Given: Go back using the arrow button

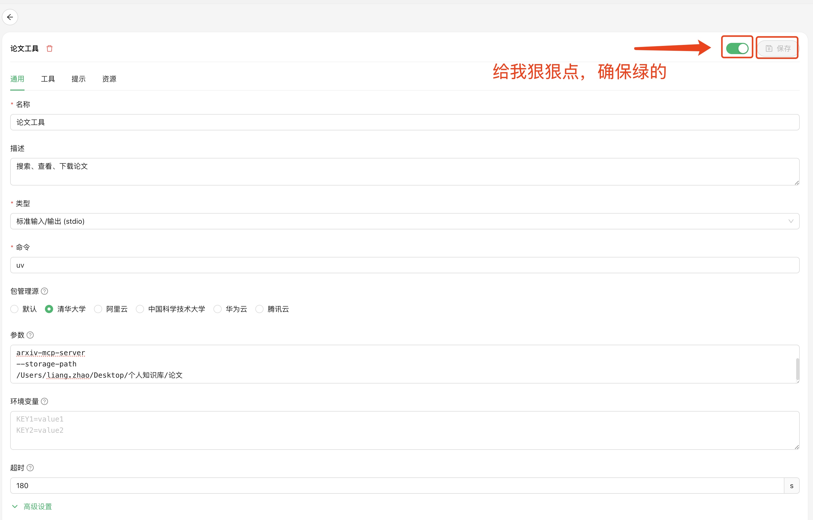Looking at the screenshot, I should click(10, 17).
